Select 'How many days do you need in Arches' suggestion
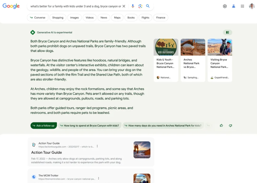257x183 pixels. point(163,125)
